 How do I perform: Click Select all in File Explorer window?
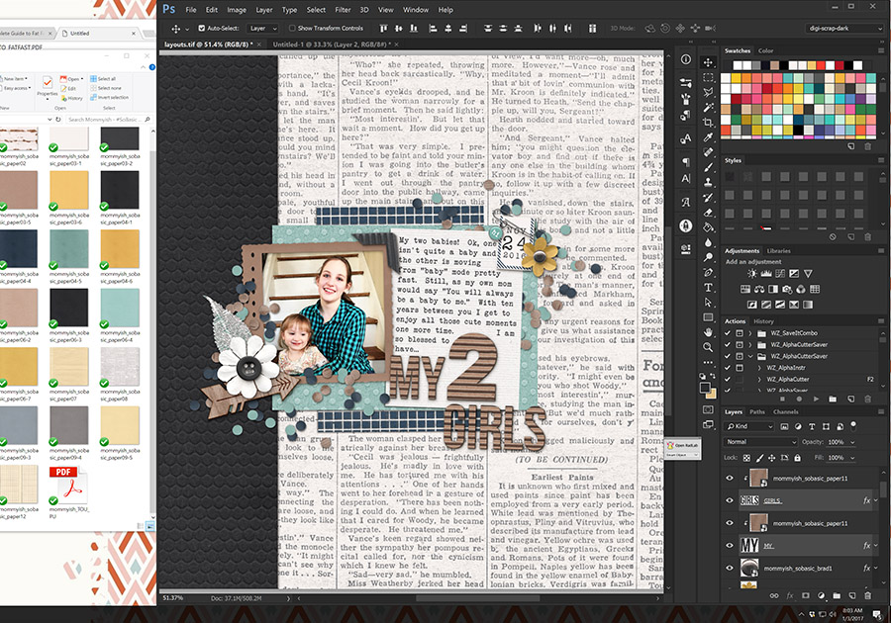click(103, 79)
